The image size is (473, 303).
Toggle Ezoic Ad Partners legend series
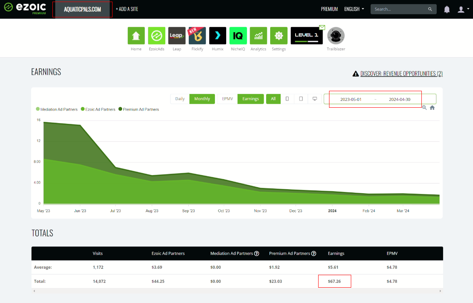click(x=98, y=109)
